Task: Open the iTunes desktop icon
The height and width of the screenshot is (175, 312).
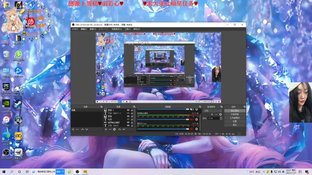Action: click(x=6, y=121)
